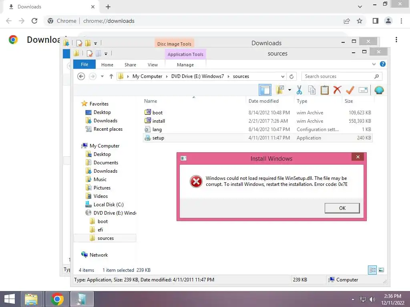
Task: Click the folder options icon with checkmark
Action: click(x=280, y=90)
